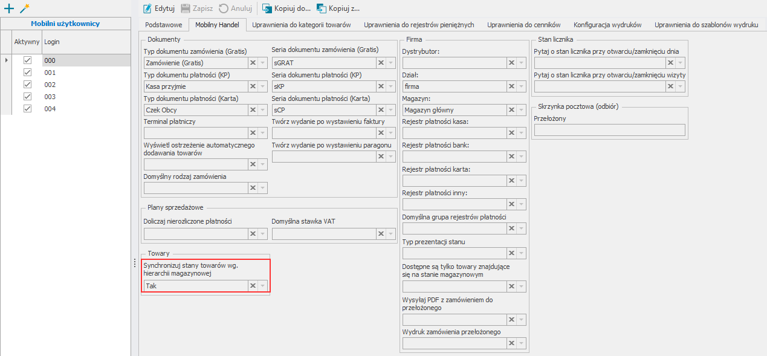Click the plus icon to add user

point(8,8)
